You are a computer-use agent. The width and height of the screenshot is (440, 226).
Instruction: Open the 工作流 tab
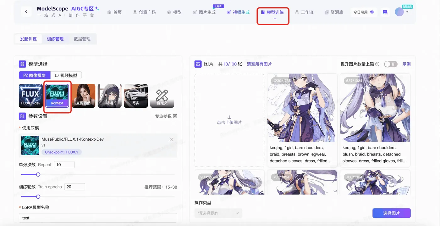pos(304,12)
